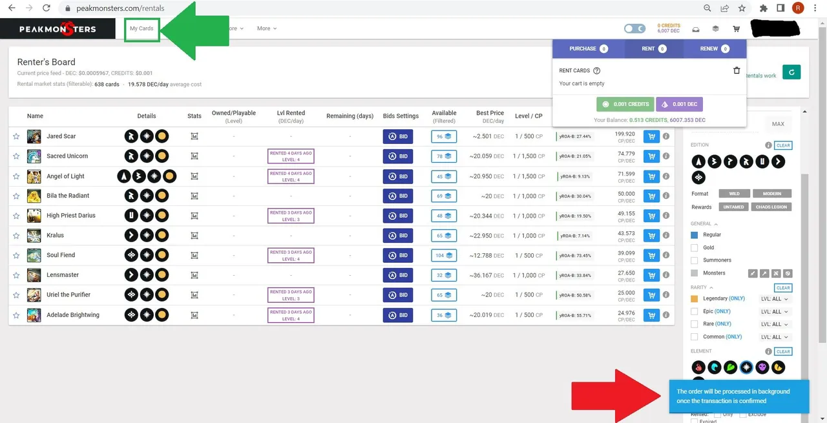Enable the Gold cards checkbox
Viewport: 827px width, 423px height.
(x=695, y=247)
